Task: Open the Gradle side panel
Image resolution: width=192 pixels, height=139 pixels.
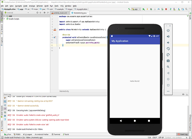Action: 190,16
